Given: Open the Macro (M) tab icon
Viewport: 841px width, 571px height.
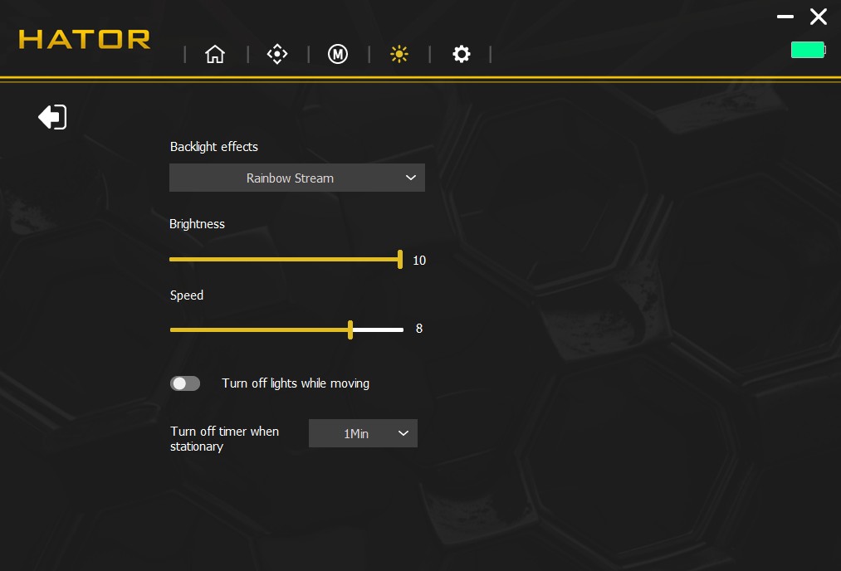Looking at the screenshot, I should coord(338,54).
